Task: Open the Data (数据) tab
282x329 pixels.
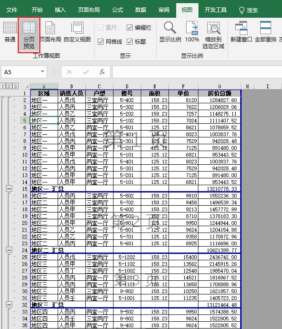Action: [140, 10]
